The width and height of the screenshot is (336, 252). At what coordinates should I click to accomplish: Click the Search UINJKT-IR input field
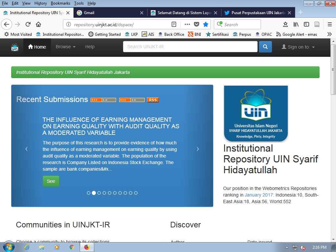pyautogui.click(x=190, y=47)
